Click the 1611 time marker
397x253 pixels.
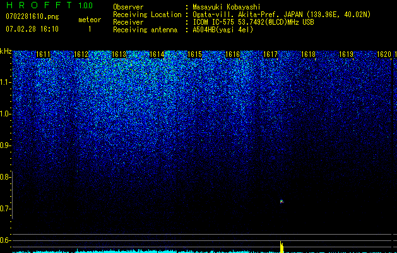coord(43,54)
